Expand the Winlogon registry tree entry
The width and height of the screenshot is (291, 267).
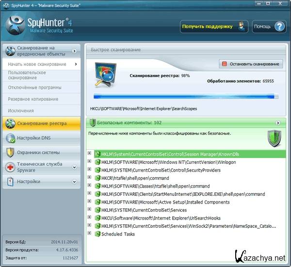click(89, 162)
